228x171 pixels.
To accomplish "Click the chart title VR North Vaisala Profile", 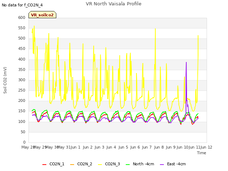I will [114, 4].
